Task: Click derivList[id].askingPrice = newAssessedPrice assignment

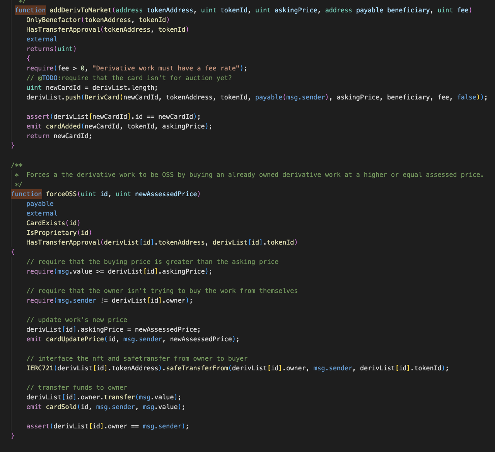Action: click(113, 329)
